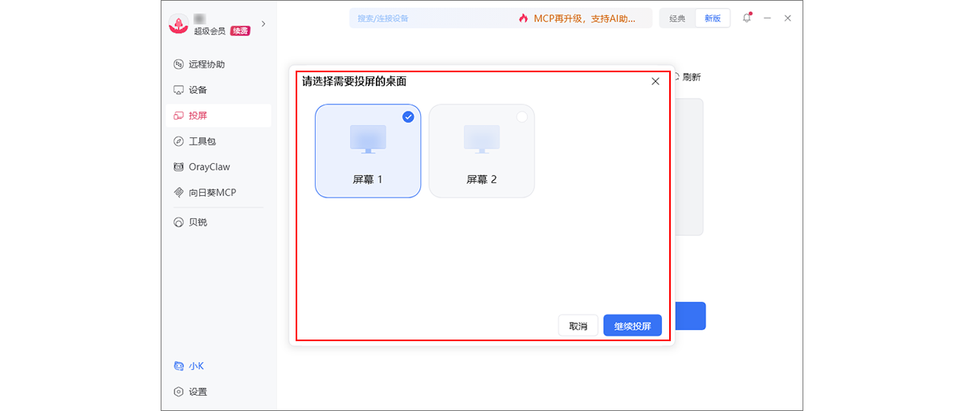Click the 投屏 cast icon
The height and width of the screenshot is (411, 964).
(179, 116)
